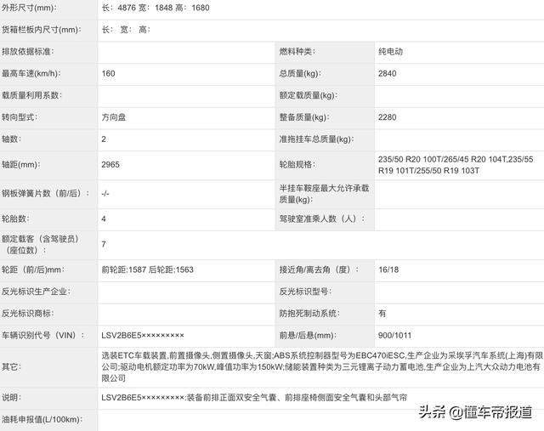Click the 反光标识生产企业 label
The height and width of the screenshot is (431, 544).
click(36, 292)
